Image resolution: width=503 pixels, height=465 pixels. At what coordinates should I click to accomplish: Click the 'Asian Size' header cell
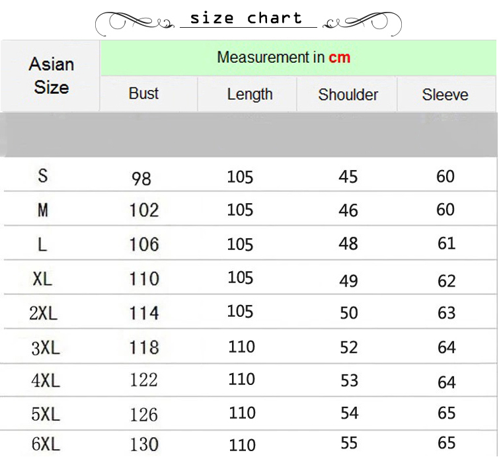pyautogui.click(x=51, y=75)
